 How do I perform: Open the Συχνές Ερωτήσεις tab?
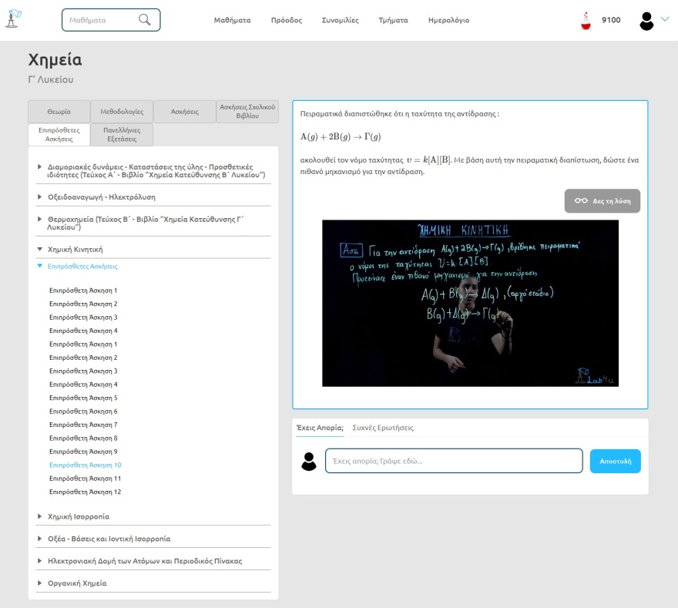383,427
